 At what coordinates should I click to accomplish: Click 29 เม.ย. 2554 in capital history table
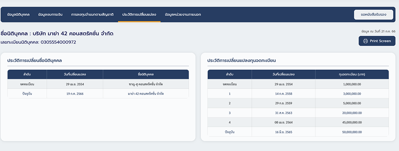click(x=283, y=84)
